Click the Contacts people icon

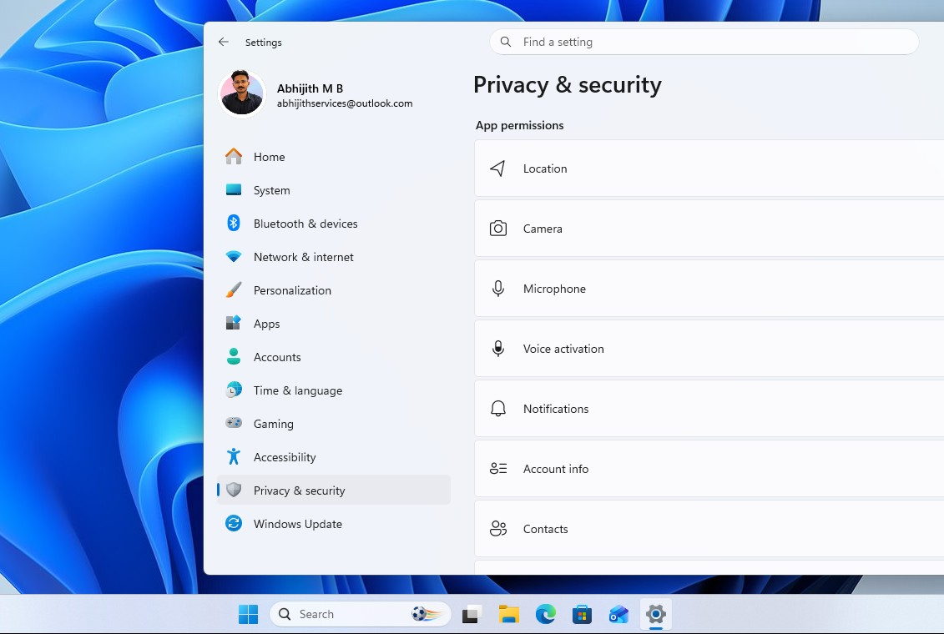coord(498,529)
